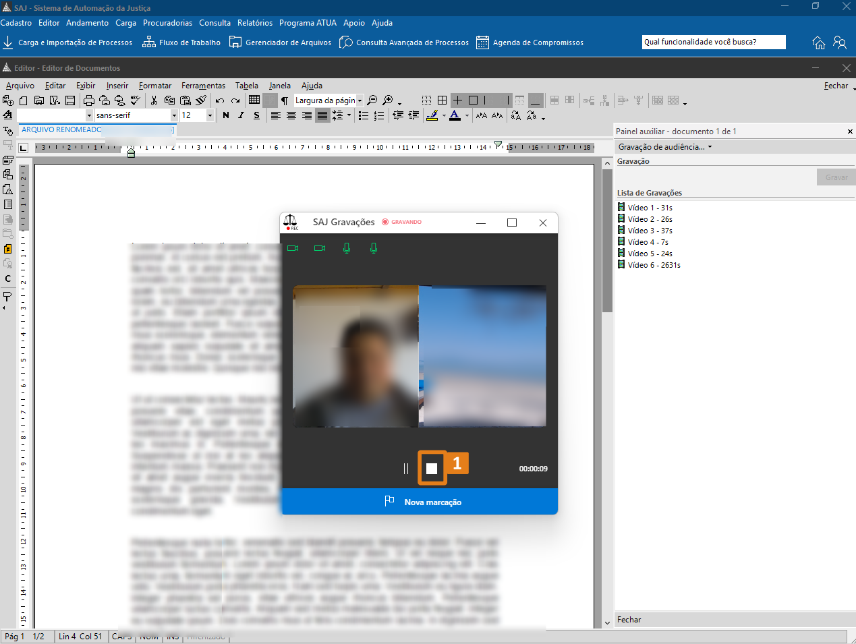Open Agenda de Compromissos
Viewport: 856px width, 644px height.
point(530,42)
